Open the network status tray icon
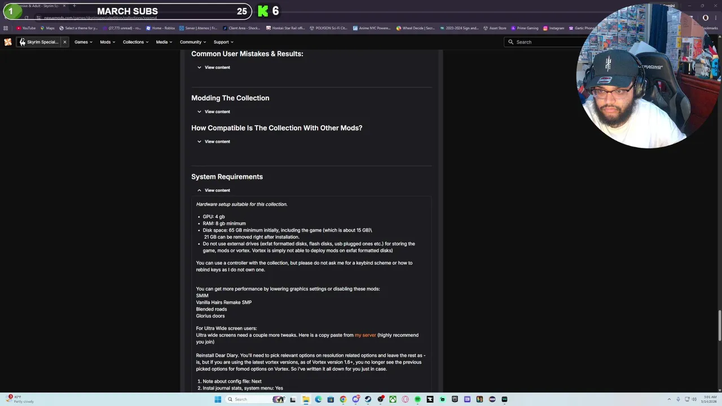The height and width of the screenshot is (406, 722). [x=686, y=399]
